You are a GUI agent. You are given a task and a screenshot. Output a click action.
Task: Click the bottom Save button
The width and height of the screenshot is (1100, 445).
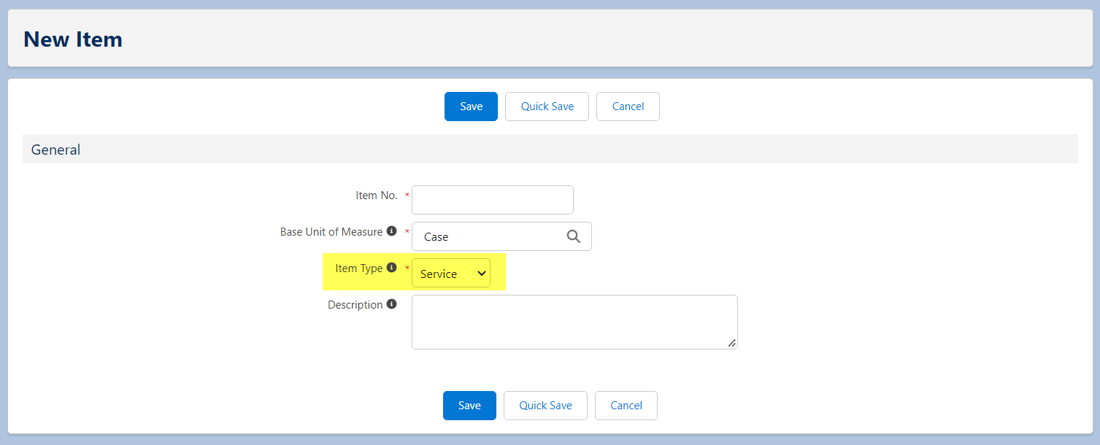pyautogui.click(x=469, y=406)
